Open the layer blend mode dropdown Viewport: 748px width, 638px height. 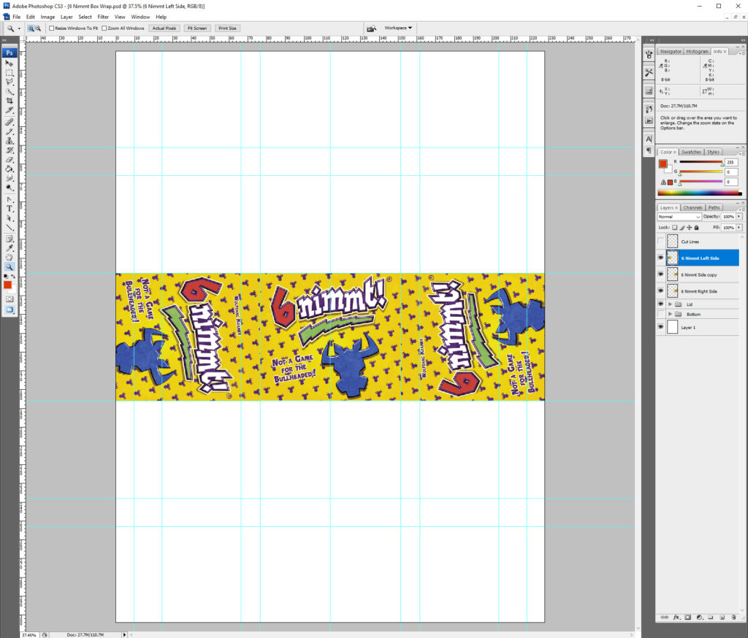(679, 217)
